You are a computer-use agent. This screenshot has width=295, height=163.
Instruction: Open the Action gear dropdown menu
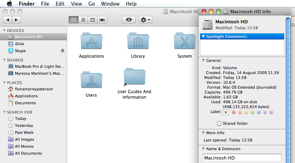[x=145, y=20]
